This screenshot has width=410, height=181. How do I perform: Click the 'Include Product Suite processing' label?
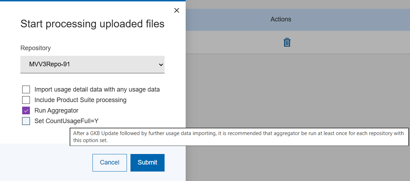(80, 100)
